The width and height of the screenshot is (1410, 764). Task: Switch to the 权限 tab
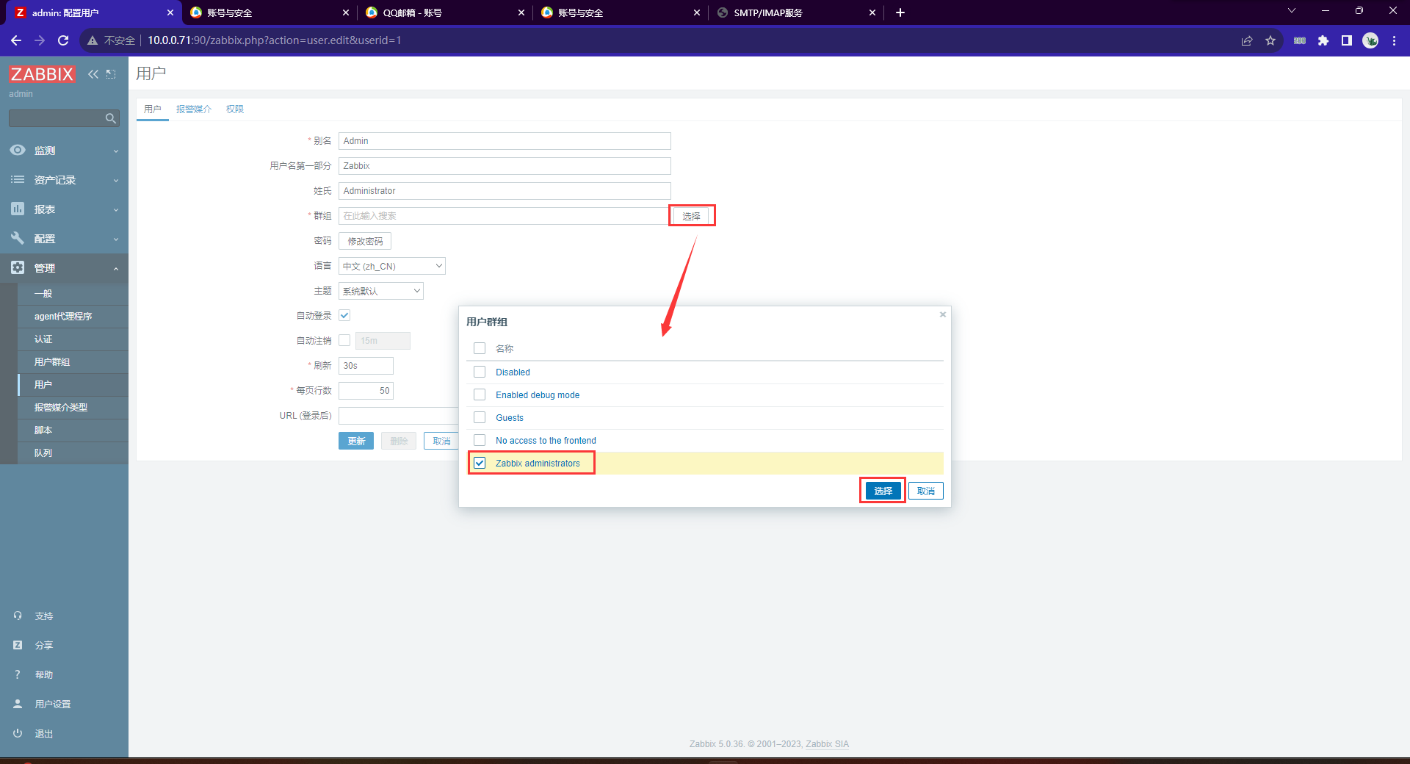click(235, 109)
